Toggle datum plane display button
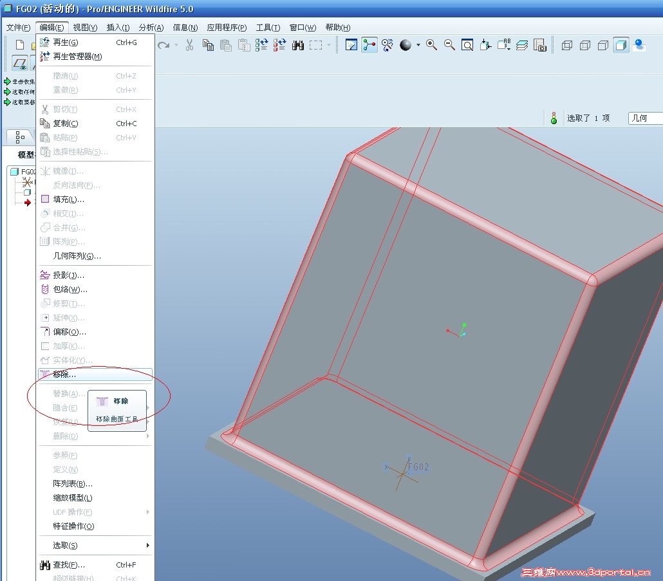663x581 pixels. coord(20,64)
